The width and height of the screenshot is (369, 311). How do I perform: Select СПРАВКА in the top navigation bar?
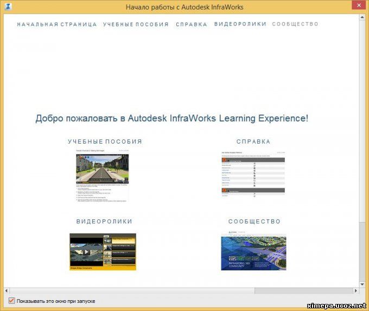click(192, 24)
